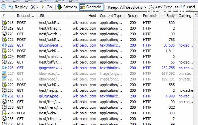Click the Find button in toolbar
This screenshot has height=125, width=198.
(189, 7)
